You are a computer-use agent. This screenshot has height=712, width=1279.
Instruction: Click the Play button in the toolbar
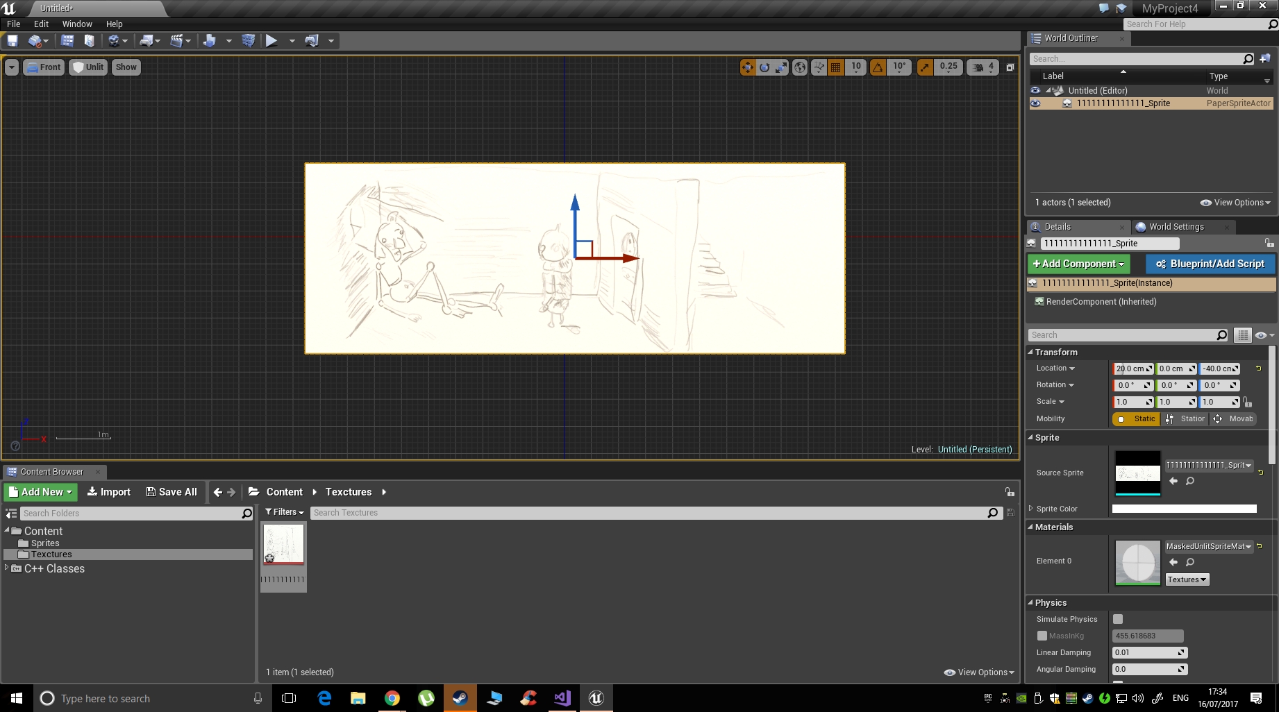pos(271,41)
